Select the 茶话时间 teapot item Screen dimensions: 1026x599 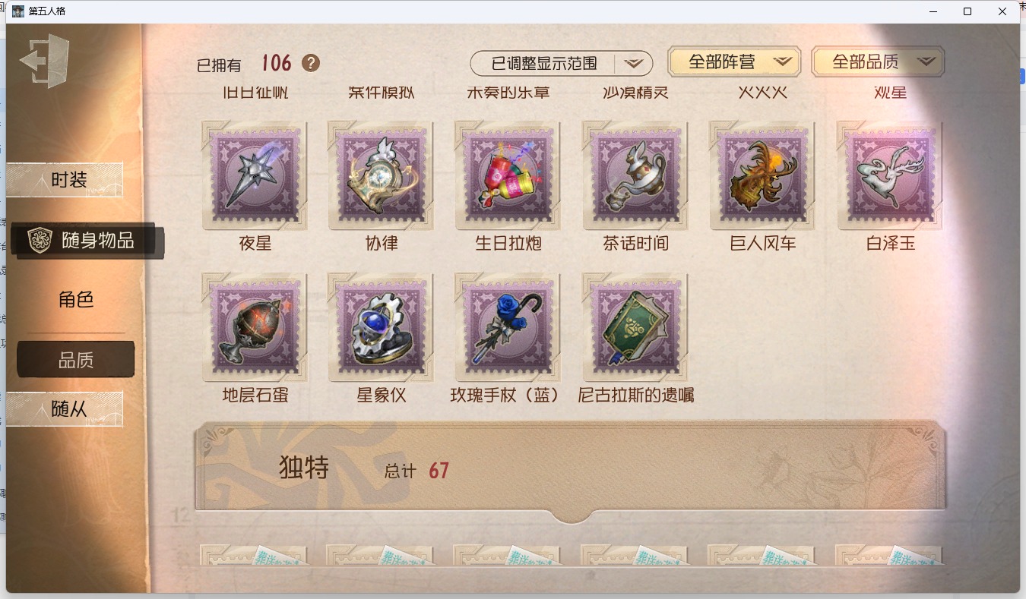tap(636, 175)
